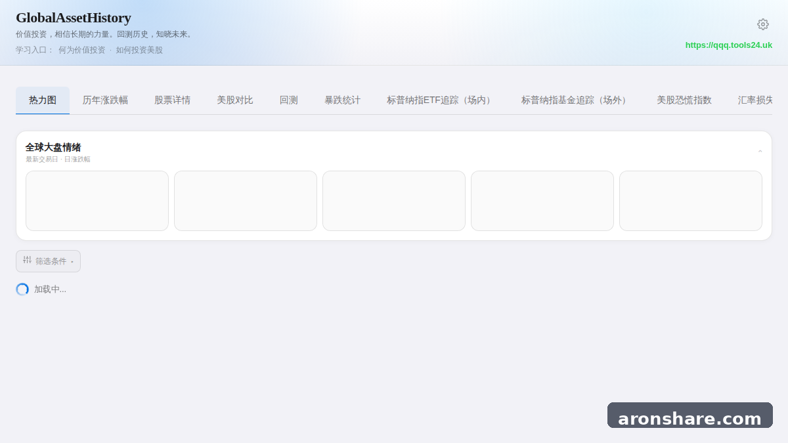Click the 全球大盘情绪 heading
This screenshot has width=788, height=443.
click(53, 147)
